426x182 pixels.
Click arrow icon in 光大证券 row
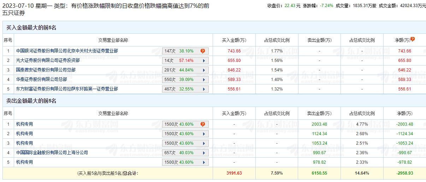point(204,61)
